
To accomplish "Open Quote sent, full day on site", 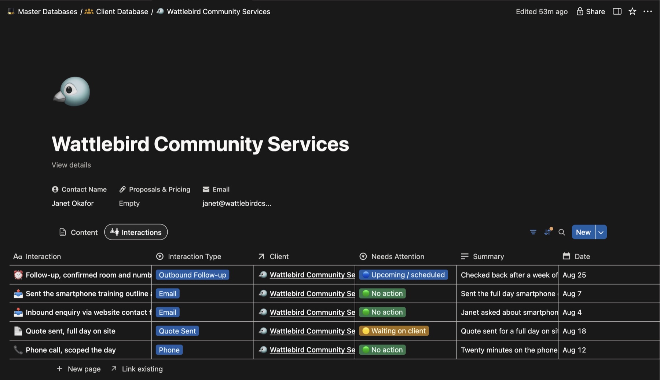I will [x=70, y=331].
